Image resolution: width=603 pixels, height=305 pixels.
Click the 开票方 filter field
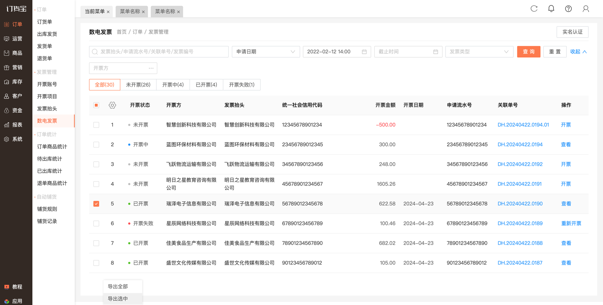point(123,68)
